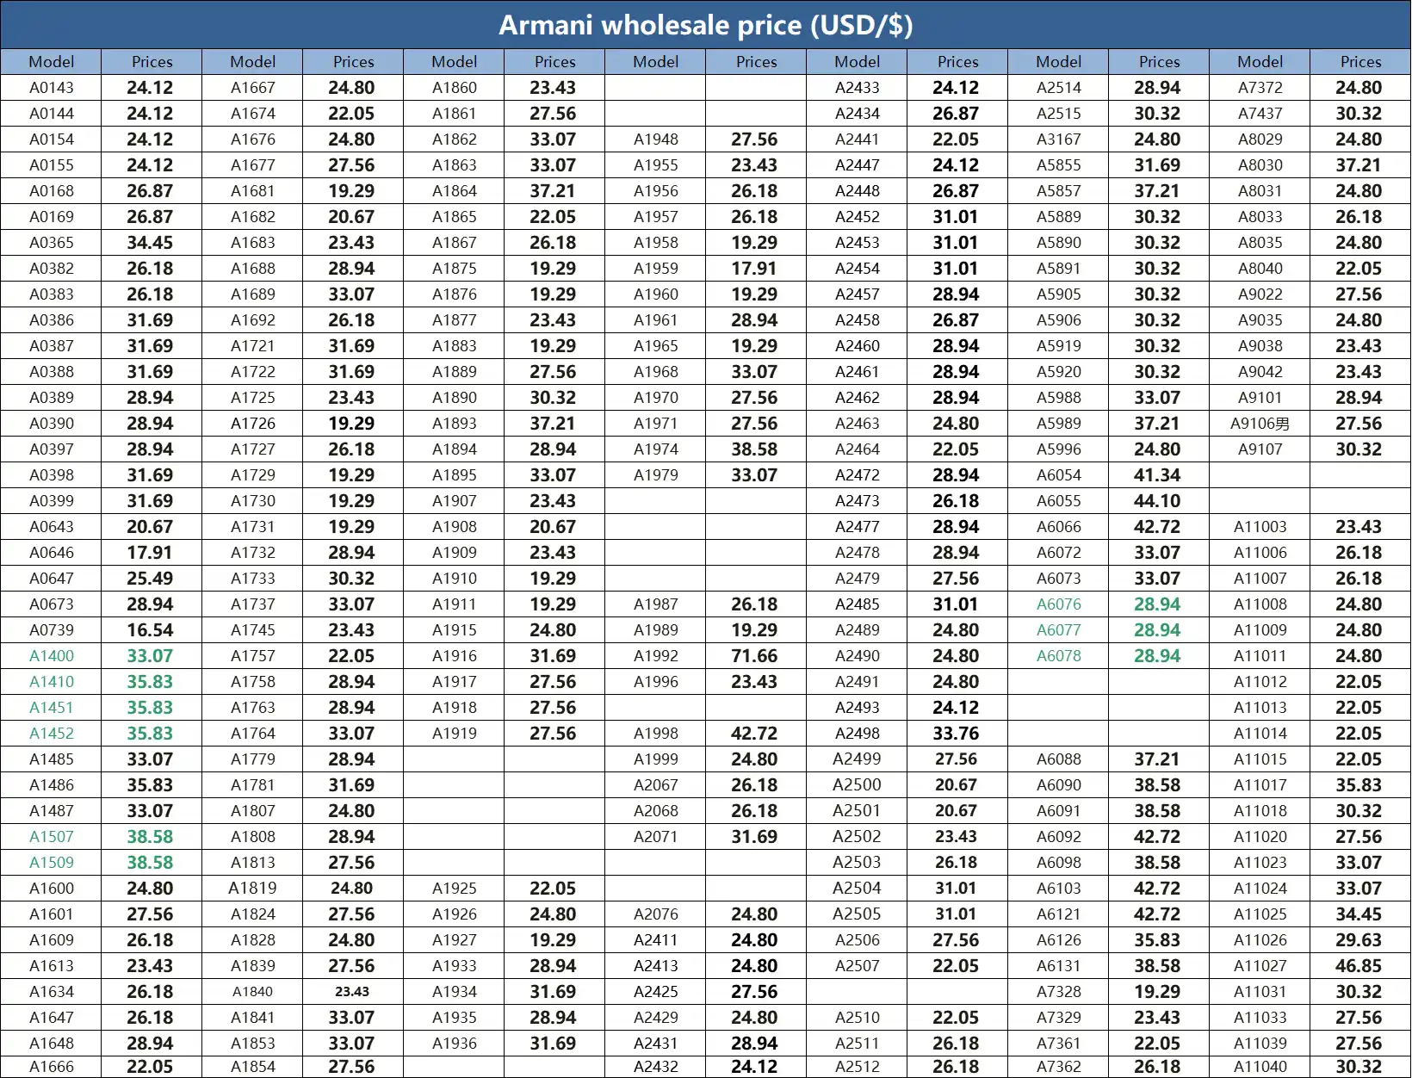Viewport: 1412px width, 1078px height.
Task: Select model cell A1681
Action: coord(253,191)
